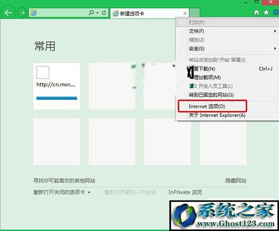Click the 隐藏网站 link
Image resolution: width=279 pixels, height=231 pixels.
point(236,181)
